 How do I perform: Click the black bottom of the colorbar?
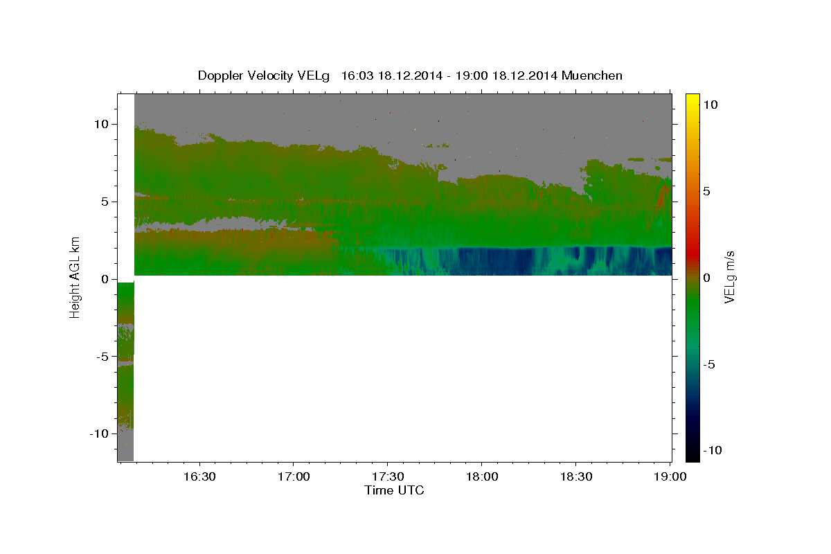692,455
